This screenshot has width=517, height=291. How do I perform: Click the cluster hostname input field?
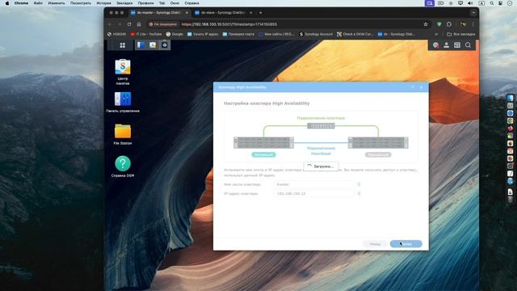point(314,184)
